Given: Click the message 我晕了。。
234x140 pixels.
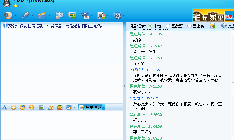Looking at the screenshot, I should (142, 92).
